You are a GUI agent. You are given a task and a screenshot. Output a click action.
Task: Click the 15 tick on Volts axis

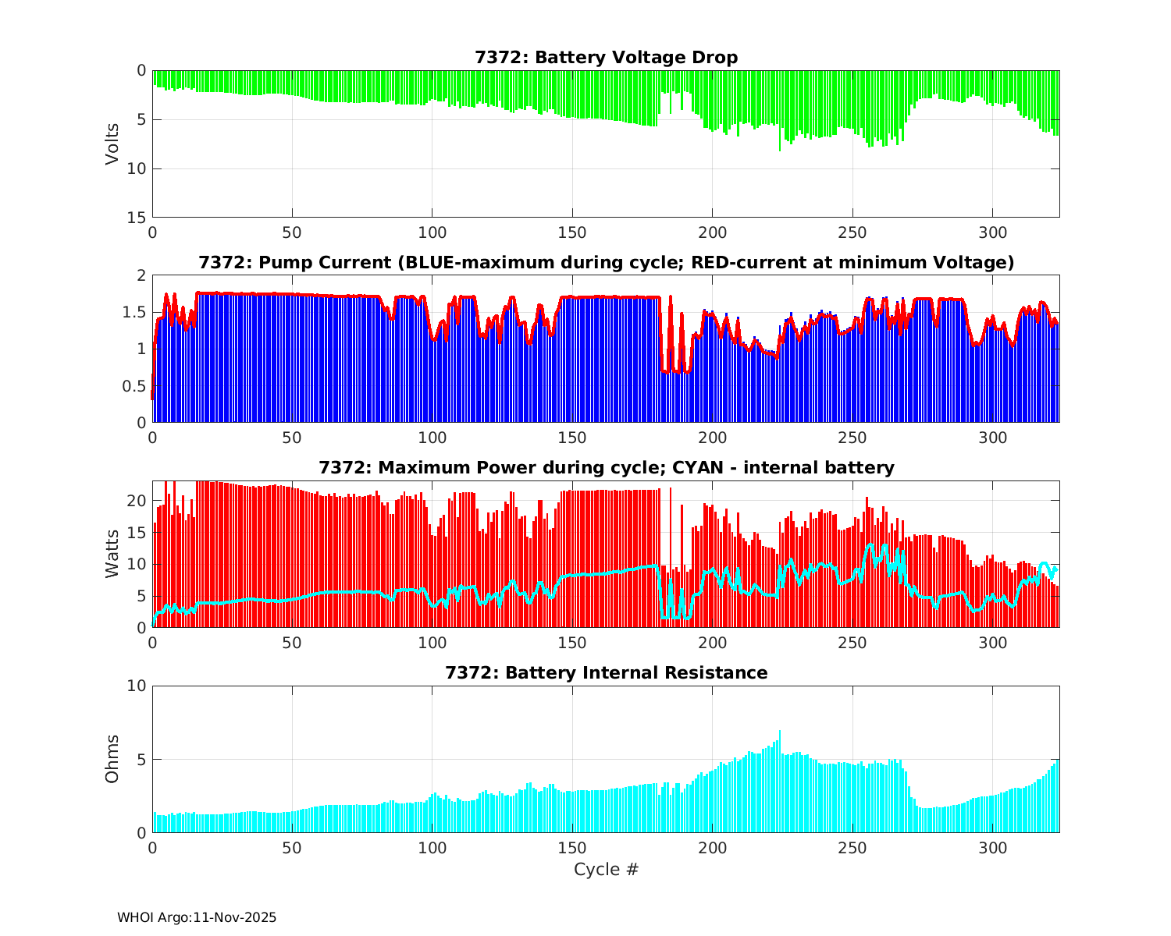click(137, 218)
